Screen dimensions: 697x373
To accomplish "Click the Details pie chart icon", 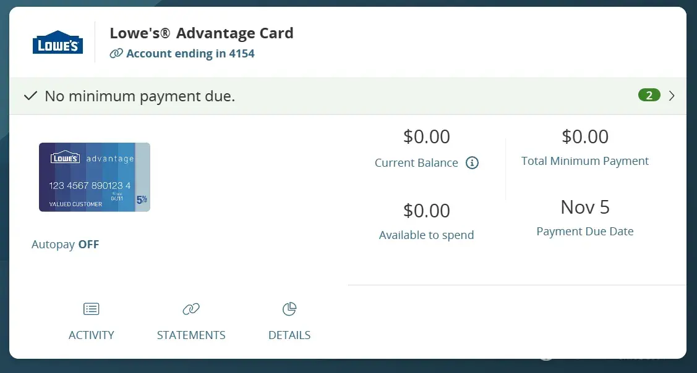I will pos(289,309).
